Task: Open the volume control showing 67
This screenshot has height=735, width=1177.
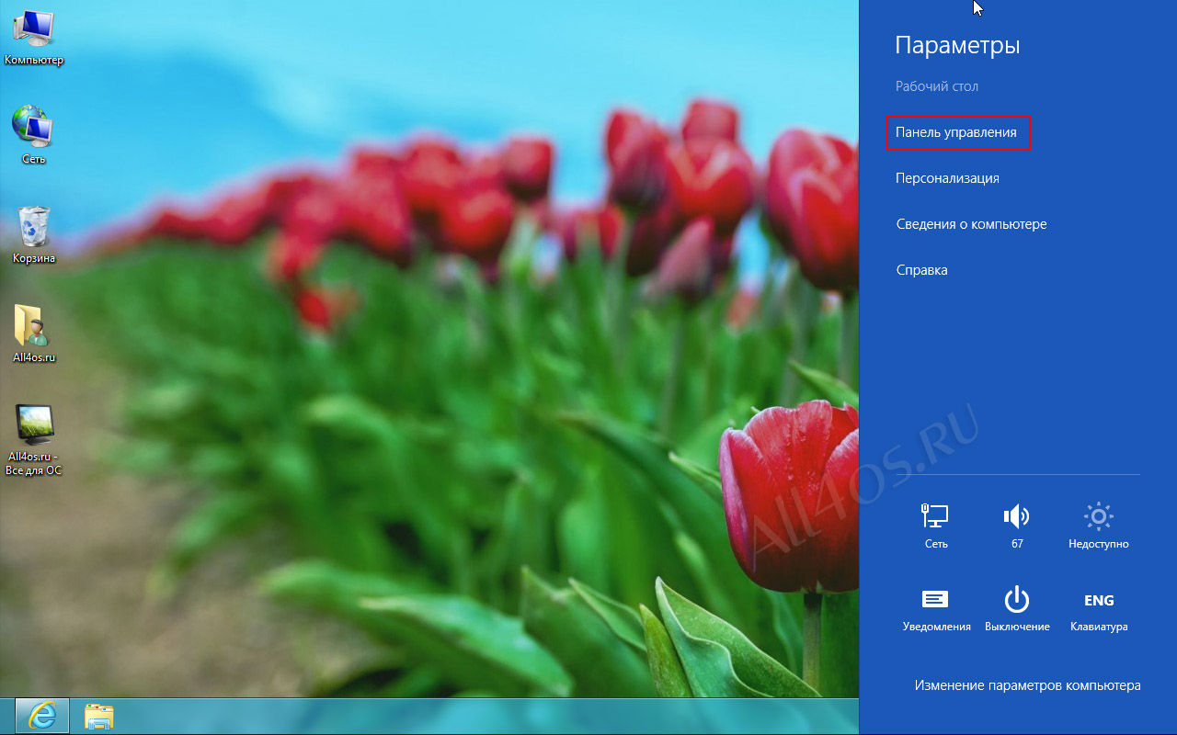Action: (x=1016, y=526)
